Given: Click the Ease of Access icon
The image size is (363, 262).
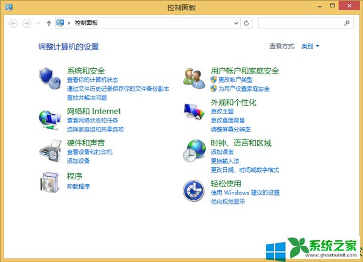Looking at the screenshot, I should pos(195,190).
